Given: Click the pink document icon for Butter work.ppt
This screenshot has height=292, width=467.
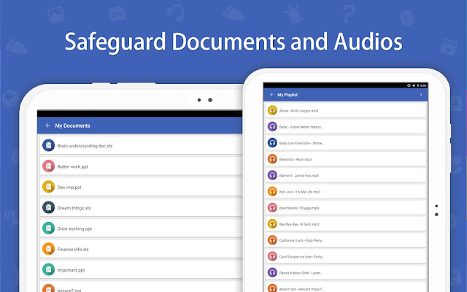Looking at the screenshot, I should (49, 166).
